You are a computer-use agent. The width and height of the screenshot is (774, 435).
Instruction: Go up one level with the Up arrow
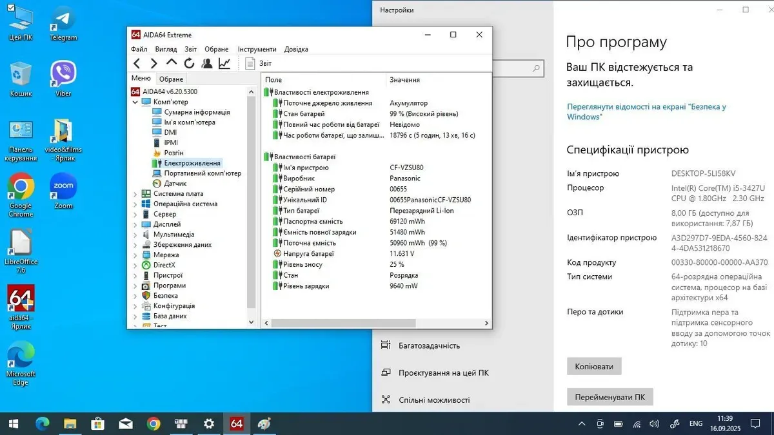tap(171, 63)
